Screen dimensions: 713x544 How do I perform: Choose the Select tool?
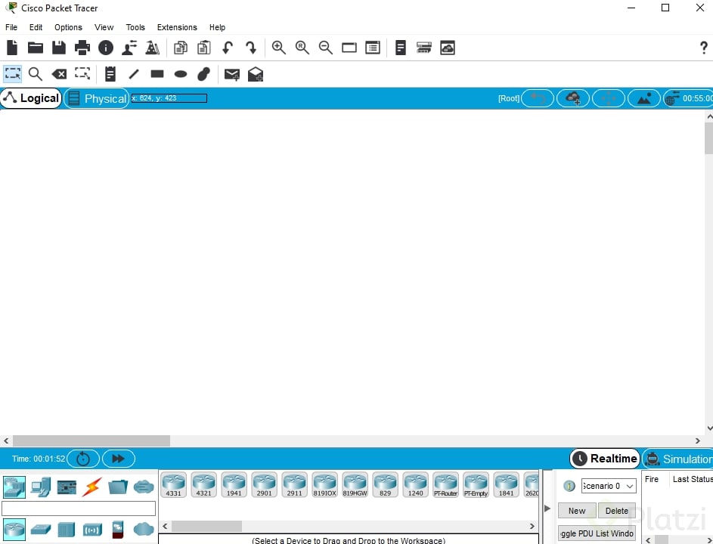point(12,73)
